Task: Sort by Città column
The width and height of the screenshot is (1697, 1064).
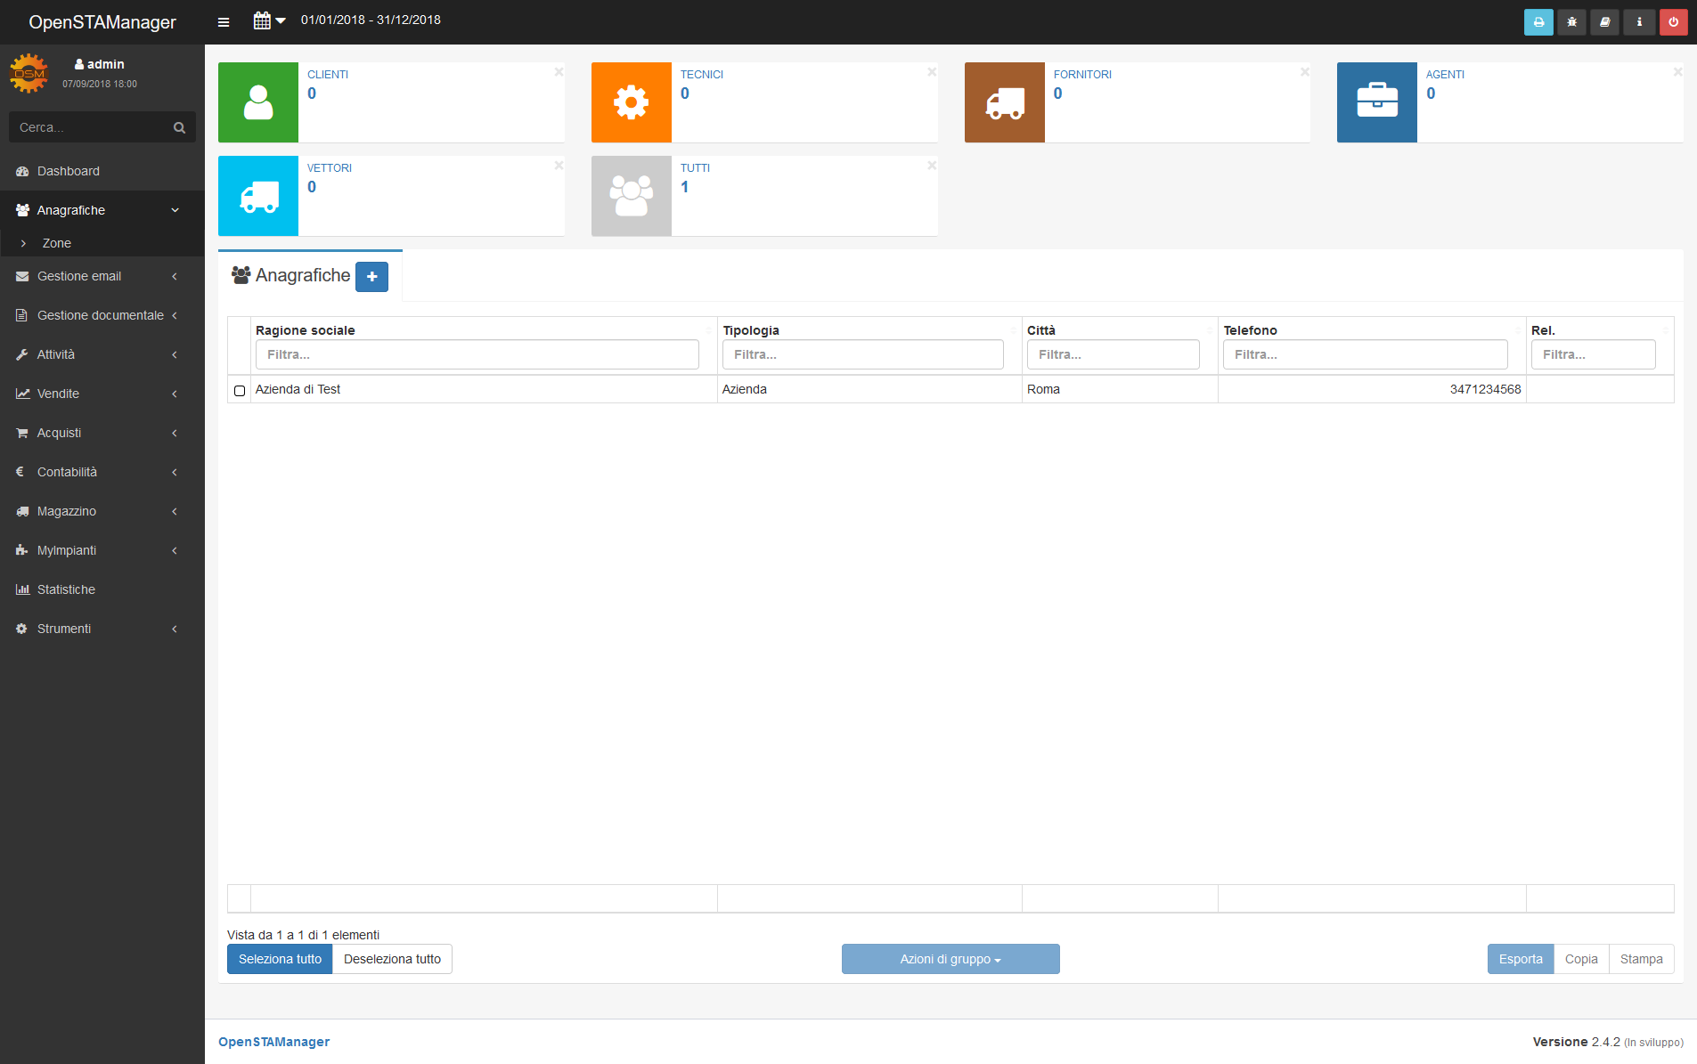Action: [x=1041, y=330]
